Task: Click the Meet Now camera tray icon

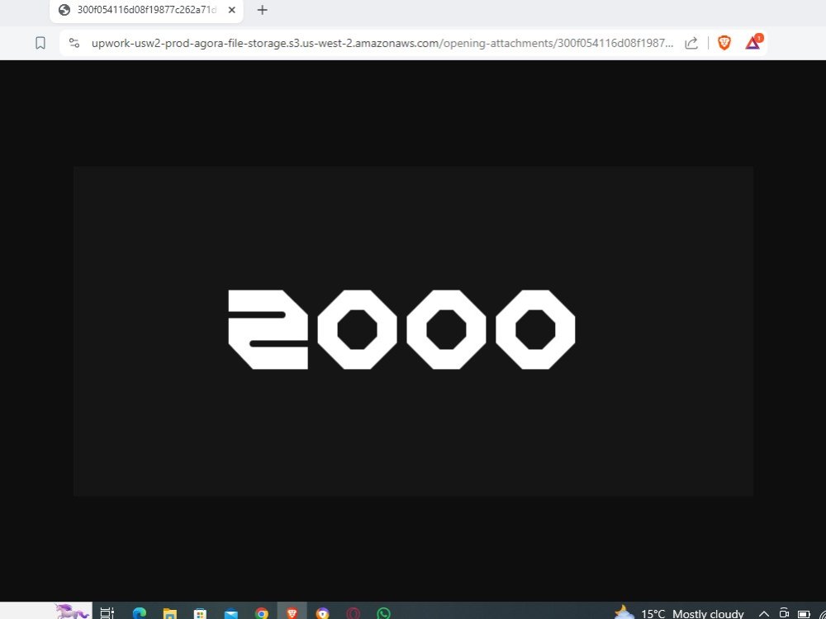Action: [784, 614]
